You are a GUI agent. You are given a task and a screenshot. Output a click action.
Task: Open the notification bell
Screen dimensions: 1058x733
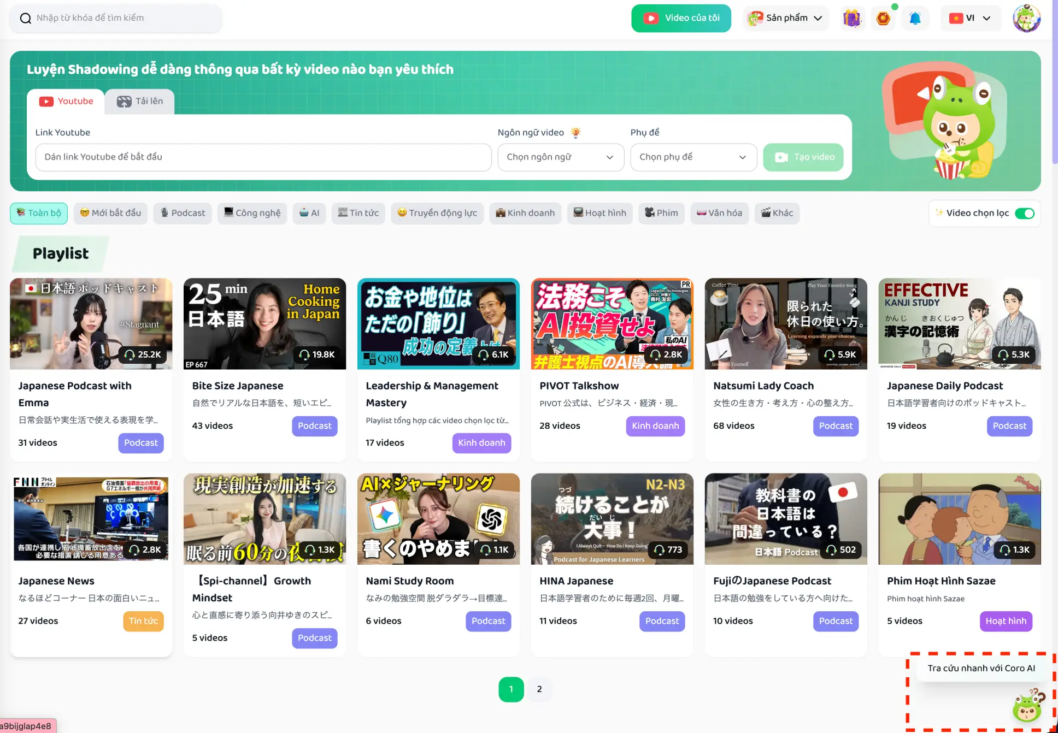click(x=915, y=19)
